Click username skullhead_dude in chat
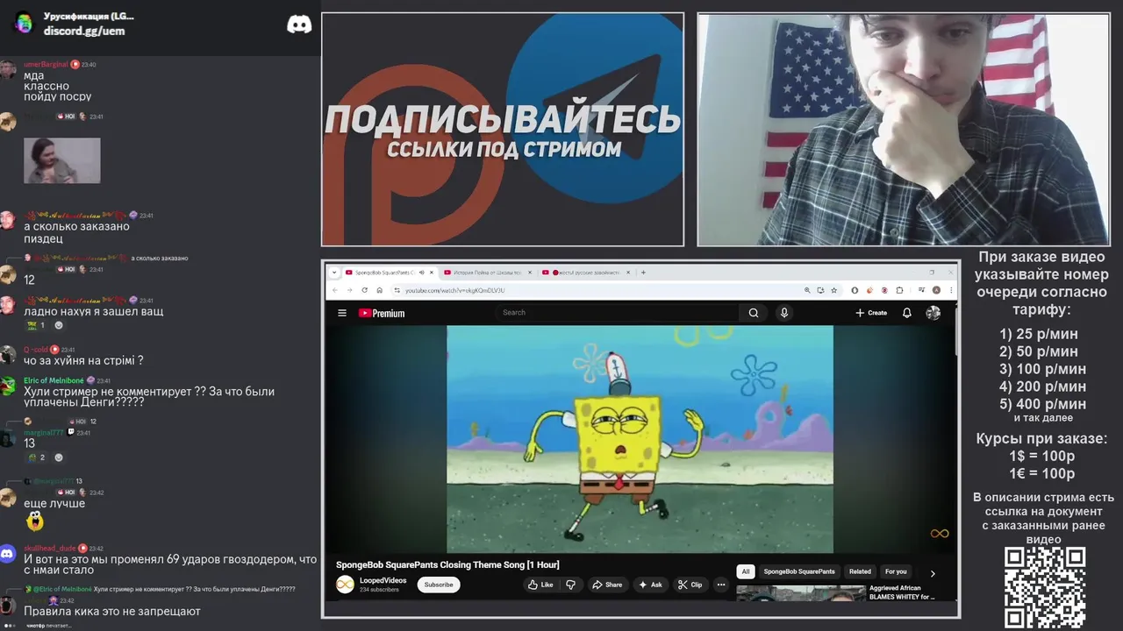The image size is (1123, 631). (51, 549)
